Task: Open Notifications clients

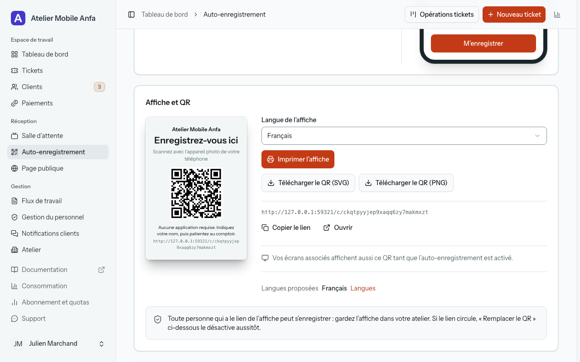Action: 58,233
